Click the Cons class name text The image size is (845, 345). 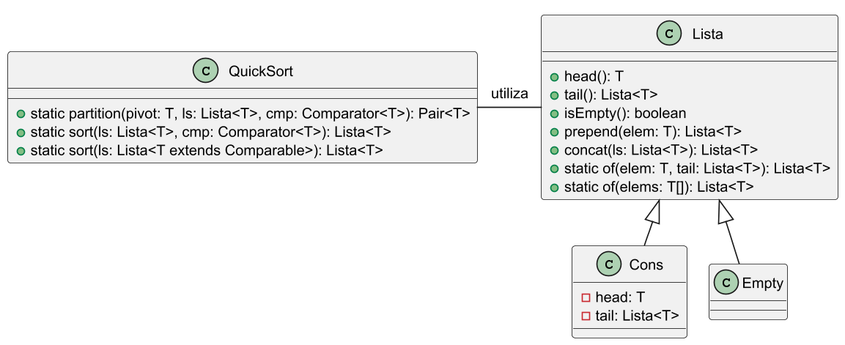tap(646, 264)
